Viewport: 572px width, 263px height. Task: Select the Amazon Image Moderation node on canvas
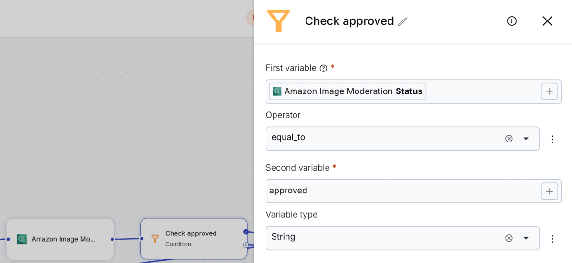coord(60,239)
